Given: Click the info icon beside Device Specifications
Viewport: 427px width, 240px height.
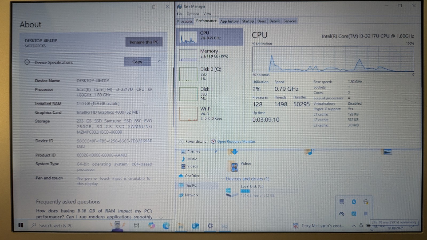Looking at the screenshot, I should (27, 62).
